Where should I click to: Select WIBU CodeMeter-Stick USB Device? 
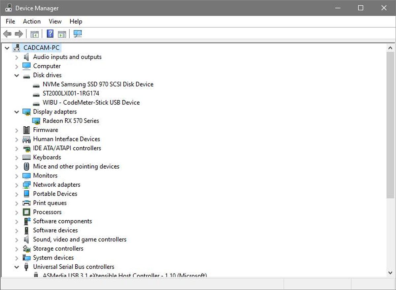91,103
